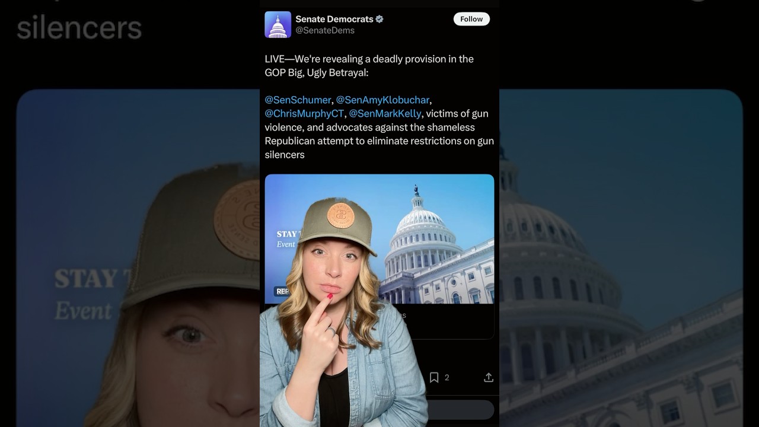759x427 pixels.
Task: Click the reply input bar at the bottom
Action: click(461, 409)
